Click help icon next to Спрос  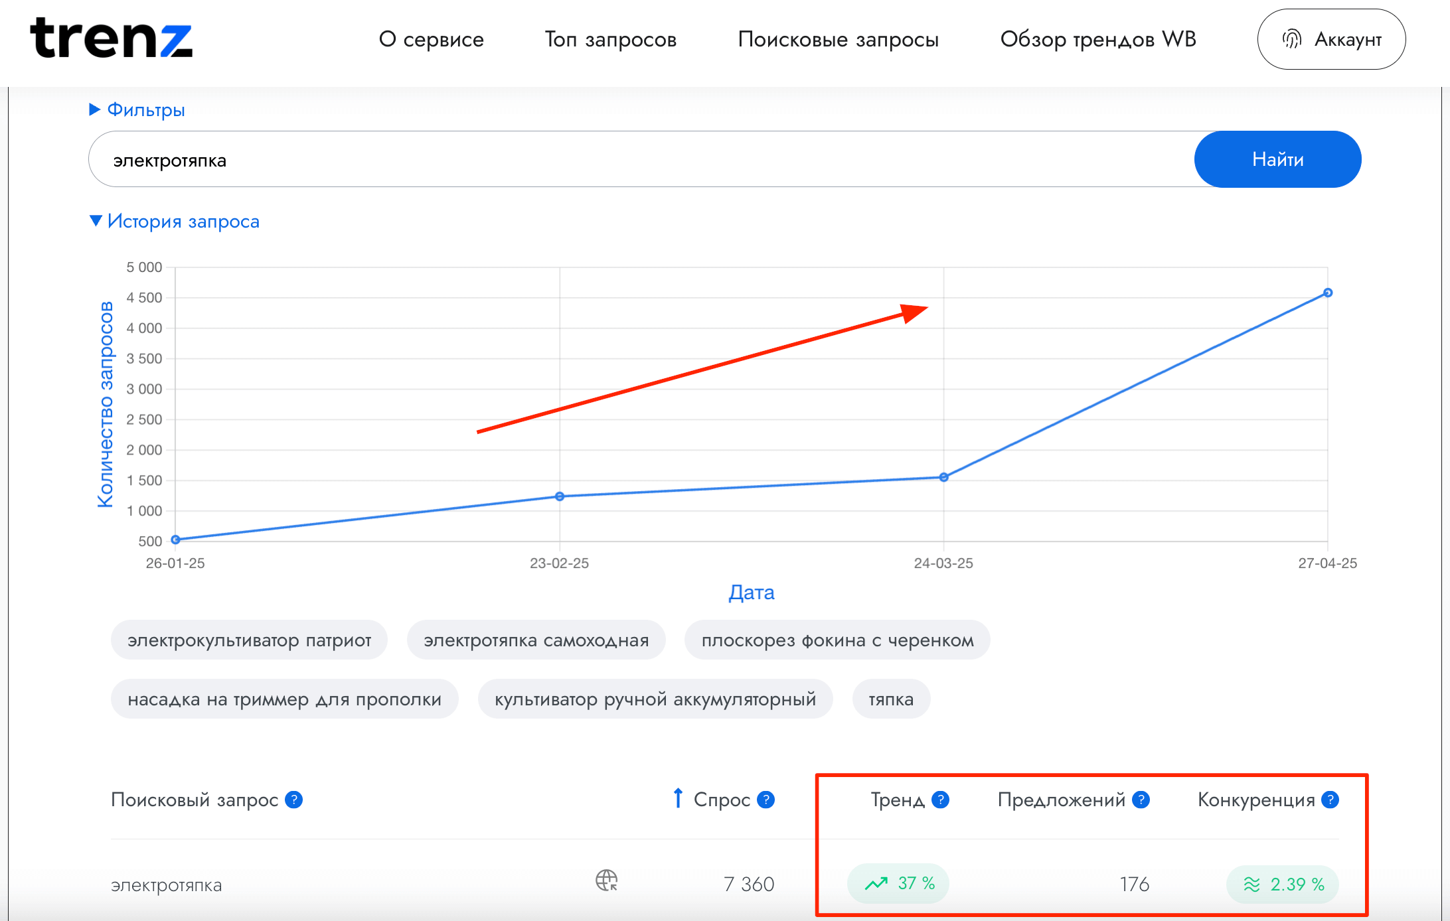(x=766, y=800)
